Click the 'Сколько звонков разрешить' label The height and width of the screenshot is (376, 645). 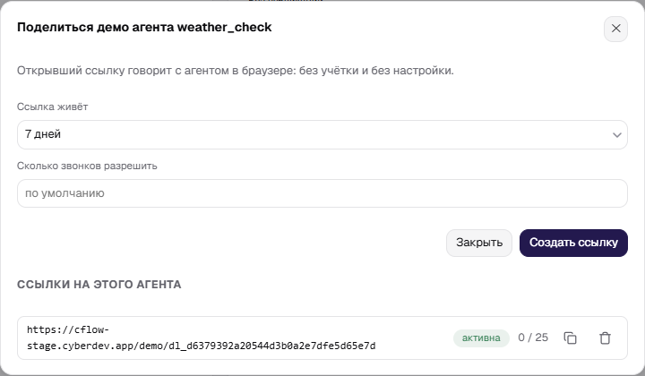point(87,166)
